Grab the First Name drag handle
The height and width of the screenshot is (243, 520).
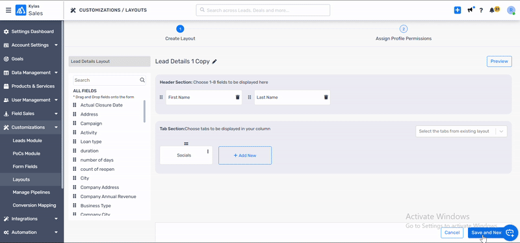pos(161,97)
